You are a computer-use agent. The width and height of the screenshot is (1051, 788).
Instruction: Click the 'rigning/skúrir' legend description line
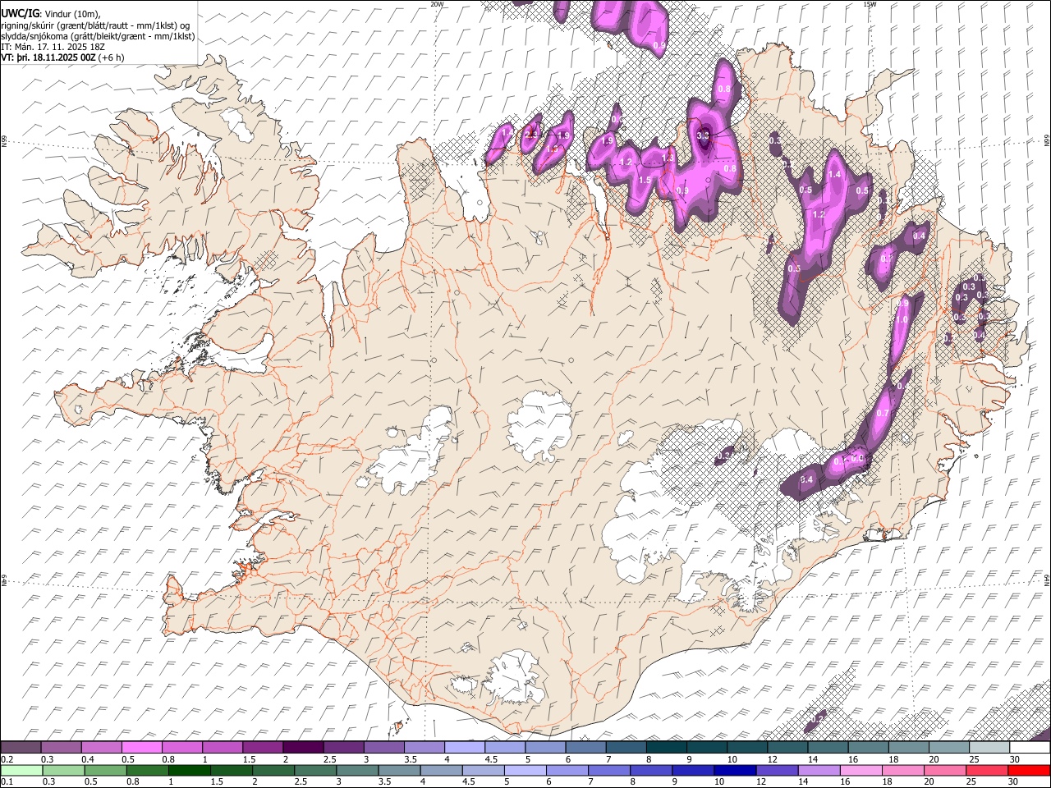[95, 25]
